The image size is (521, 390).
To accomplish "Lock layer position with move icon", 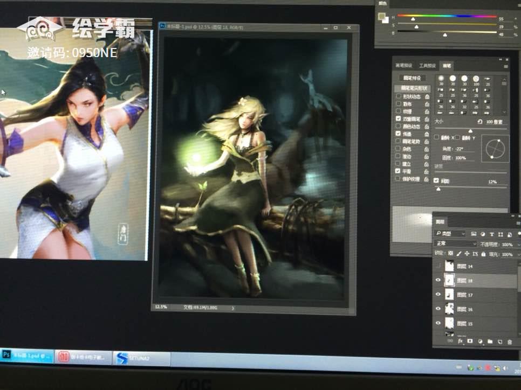I will (x=467, y=253).
